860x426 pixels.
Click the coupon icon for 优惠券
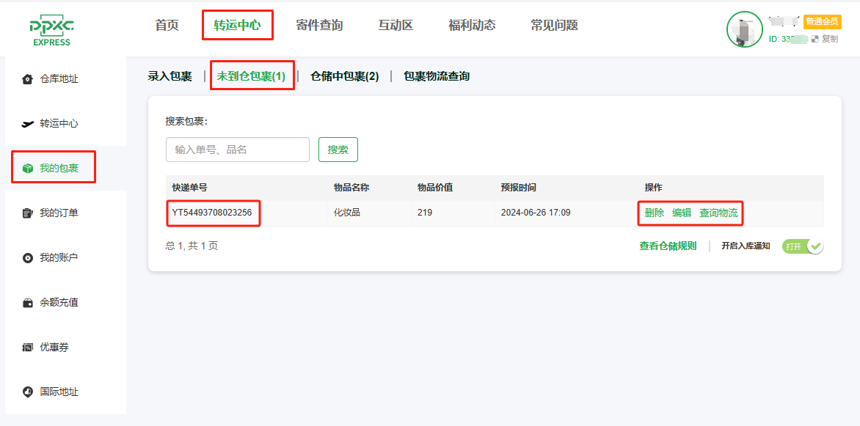pos(28,348)
